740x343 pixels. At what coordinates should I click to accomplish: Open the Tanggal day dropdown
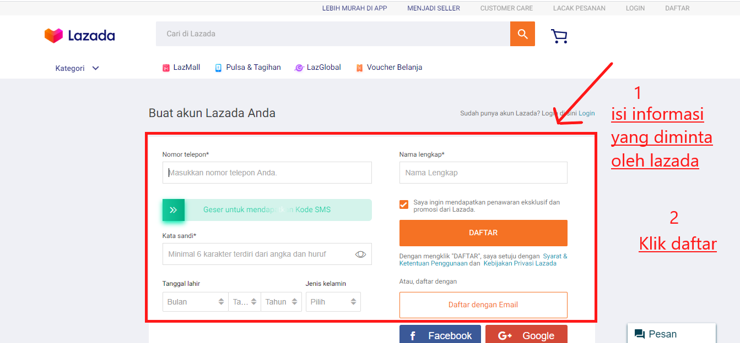tap(245, 302)
